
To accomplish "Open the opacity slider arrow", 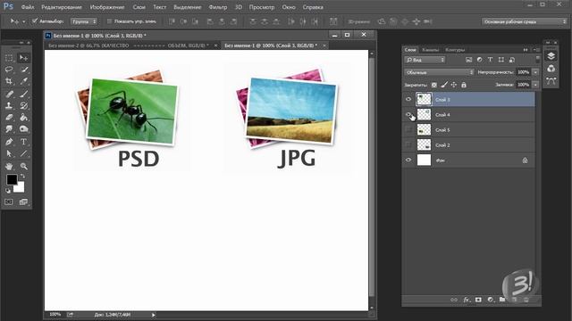I will [x=535, y=72].
